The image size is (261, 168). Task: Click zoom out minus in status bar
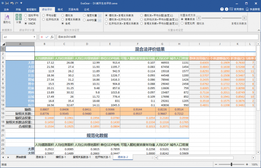216,164
